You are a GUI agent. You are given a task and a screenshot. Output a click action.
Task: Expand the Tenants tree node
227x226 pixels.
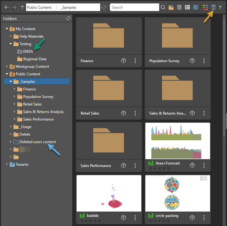tap(7, 164)
